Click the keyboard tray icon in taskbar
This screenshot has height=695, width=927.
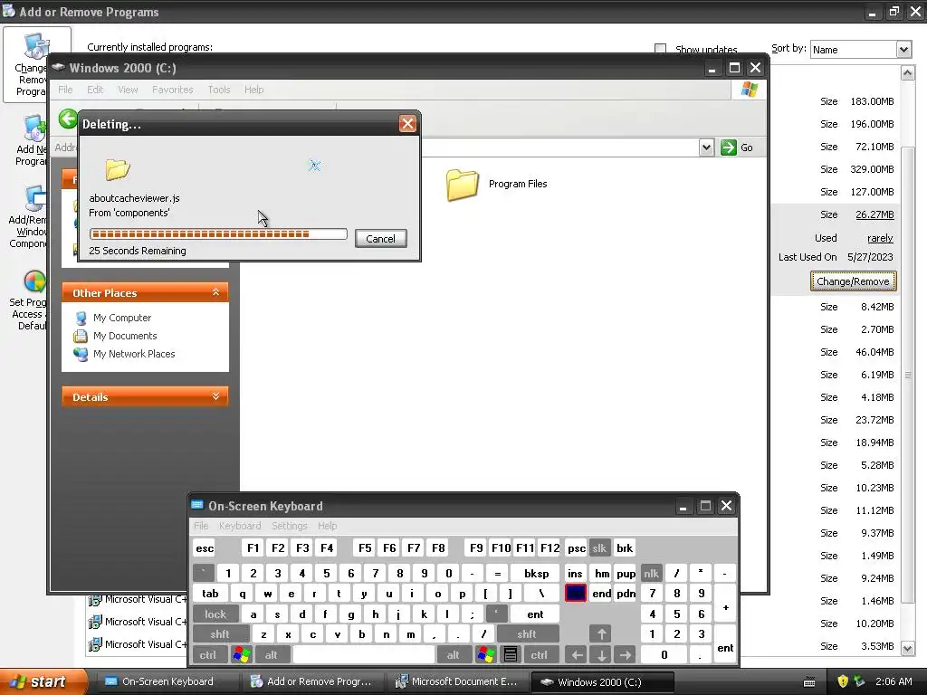pyautogui.click(x=809, y=682)
